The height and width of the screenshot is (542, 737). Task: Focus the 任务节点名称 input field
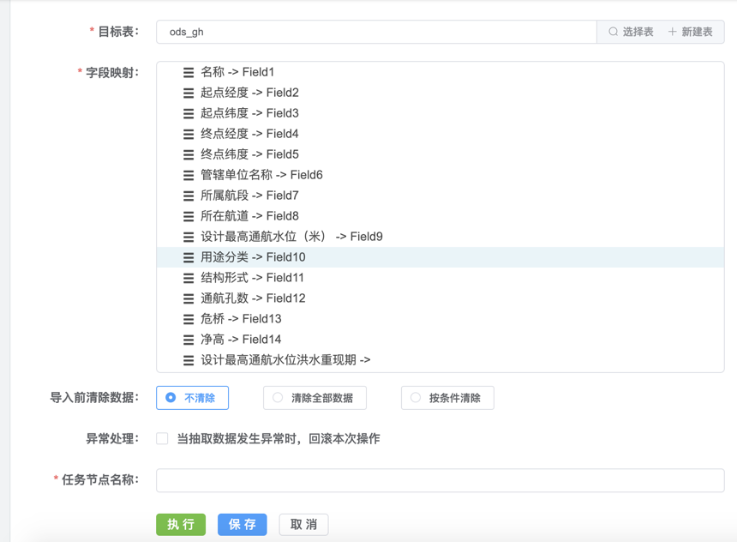(x=440, y=480)
